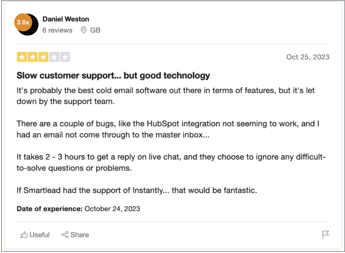Click the orange 3.0x badge

point(23,22)
